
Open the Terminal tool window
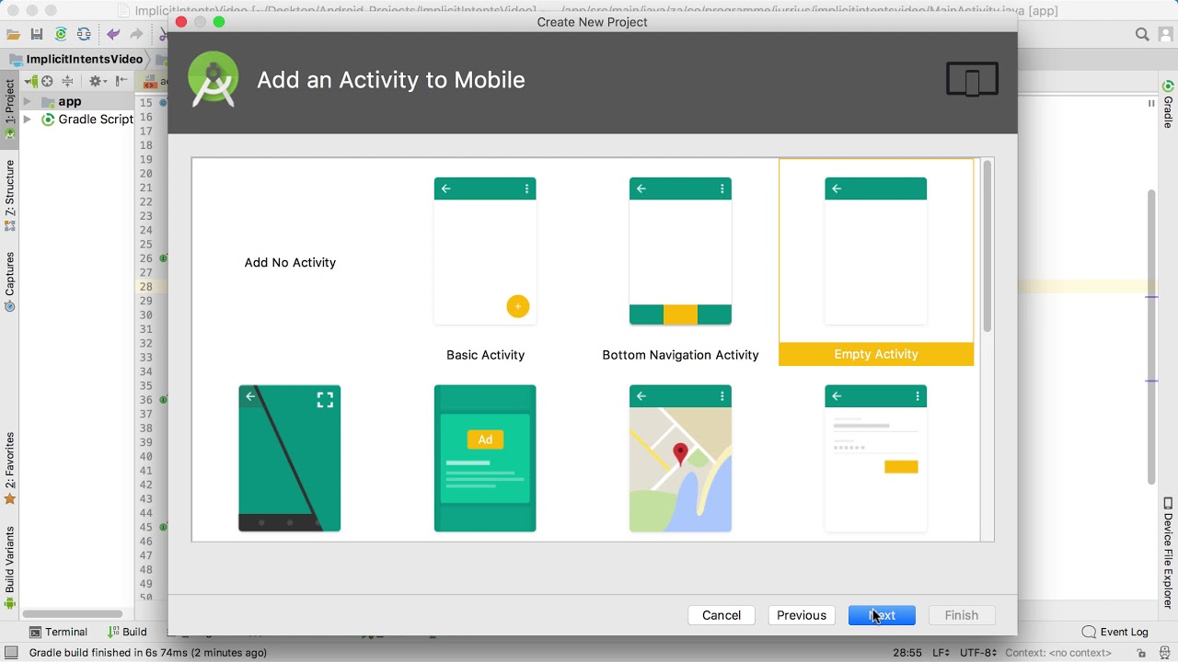(x=58, y=632)
